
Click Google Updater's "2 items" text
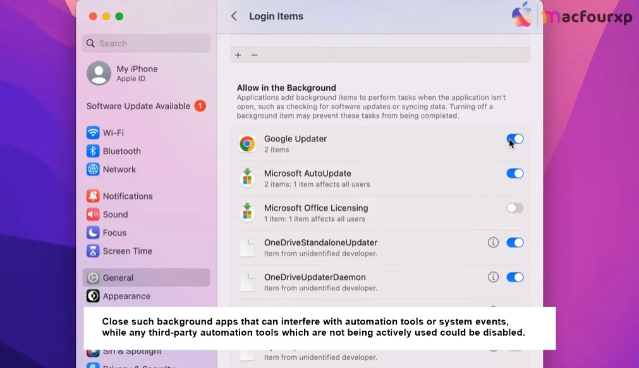coord(277,150)
